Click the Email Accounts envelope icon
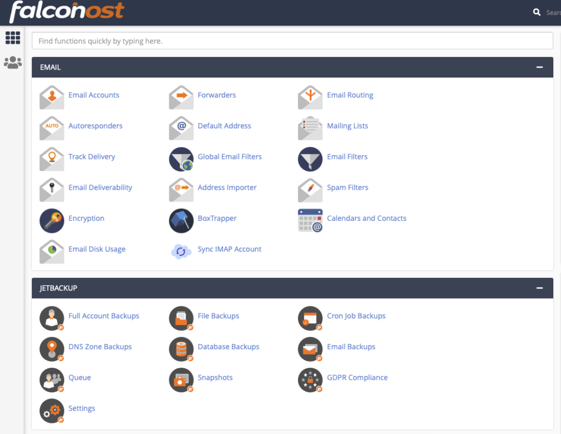Screen dimensions: 561x434 (51, 97)
